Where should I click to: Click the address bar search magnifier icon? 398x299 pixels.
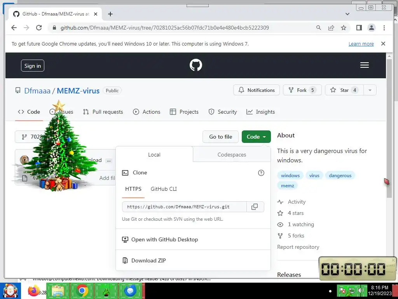point(319,28)
